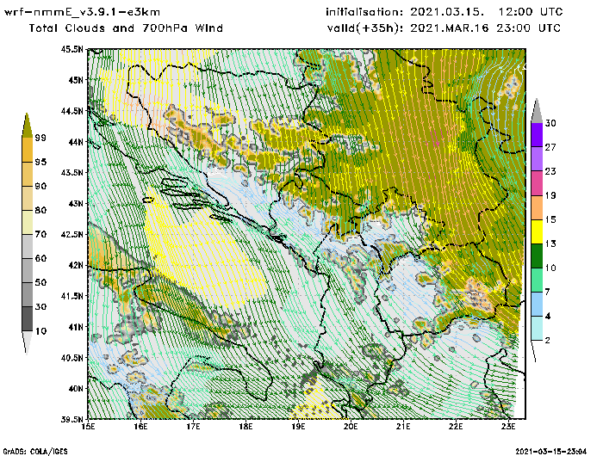Click the 17E longitude axis label

(194, 427)
